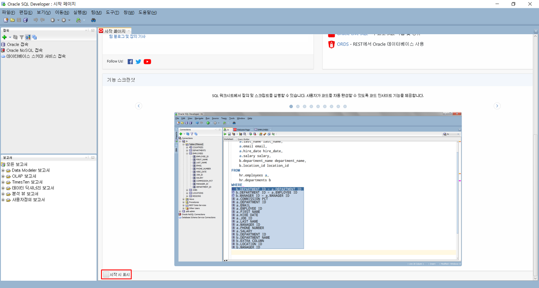This screenshot has height=288, width=539.
Task: Minimize the 접속 panel
Action: (93, 30)
